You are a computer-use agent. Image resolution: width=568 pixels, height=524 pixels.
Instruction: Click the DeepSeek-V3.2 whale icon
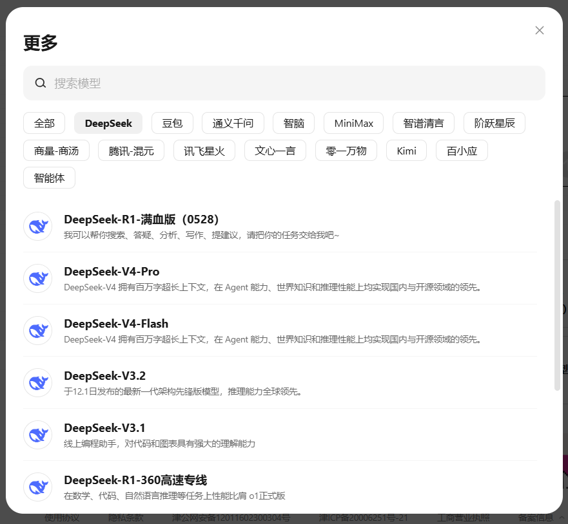tap(38, 382)
